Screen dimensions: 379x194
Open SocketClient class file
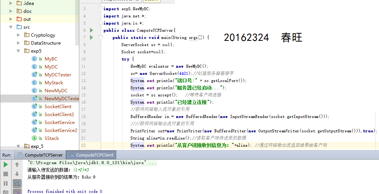click(58, 107)
